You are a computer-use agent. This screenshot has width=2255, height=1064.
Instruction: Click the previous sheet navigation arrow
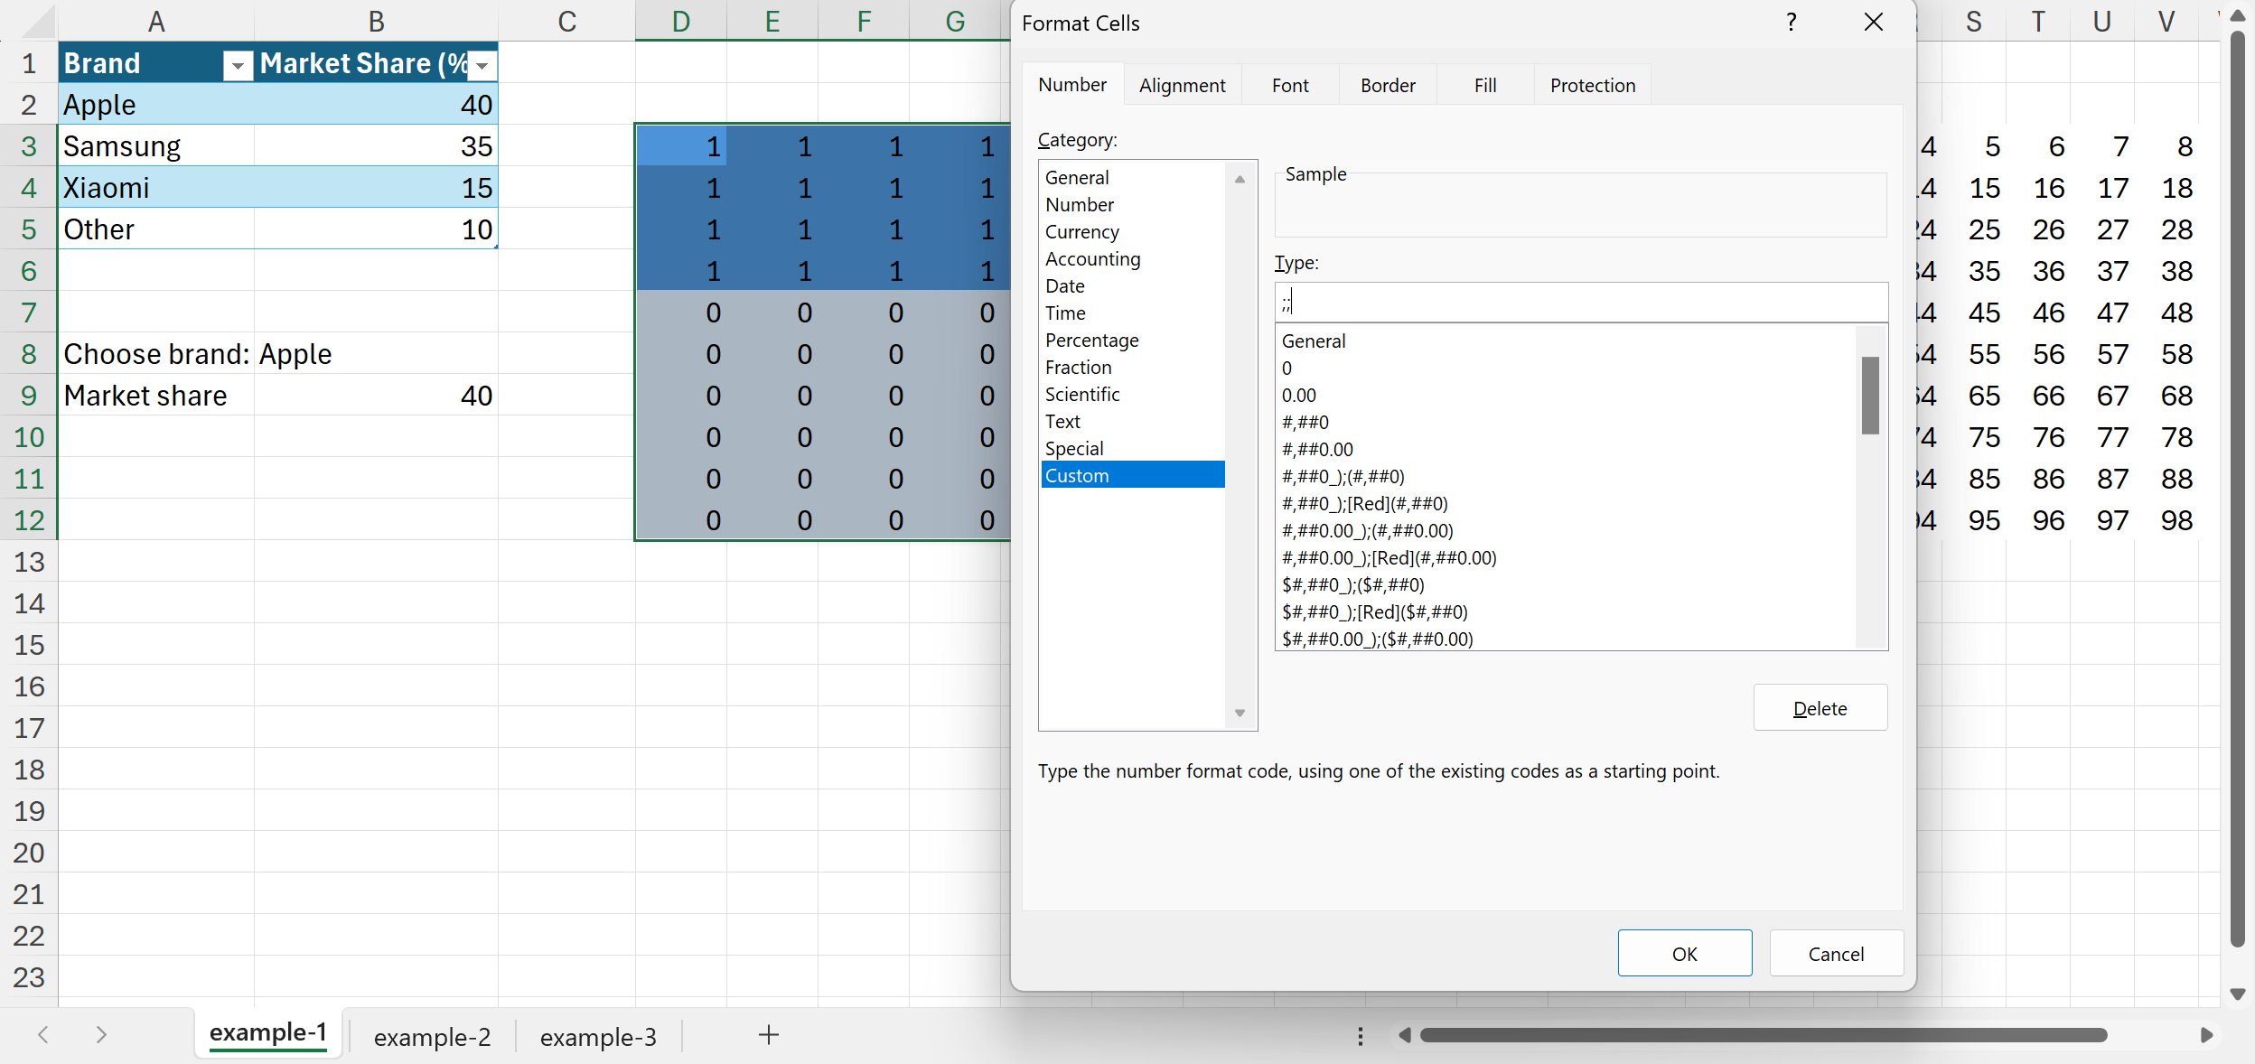(42, 1035)
